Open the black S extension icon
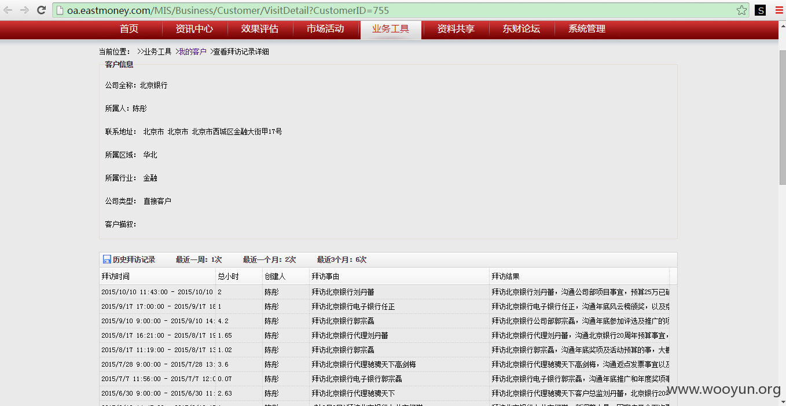 point(760,10)
